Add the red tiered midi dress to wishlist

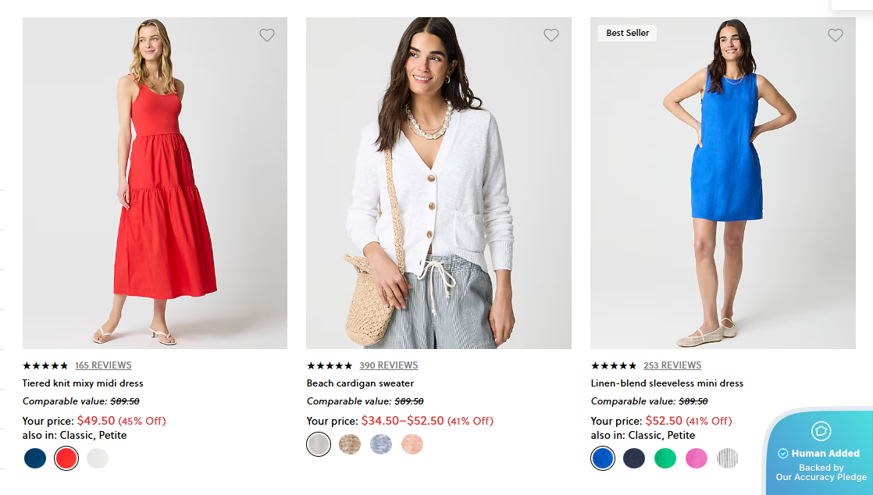pos(266,35)
